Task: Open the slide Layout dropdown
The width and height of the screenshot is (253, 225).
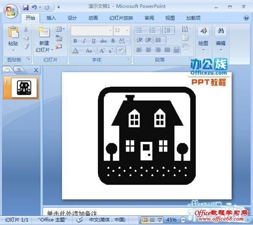Action: point(60,29)
